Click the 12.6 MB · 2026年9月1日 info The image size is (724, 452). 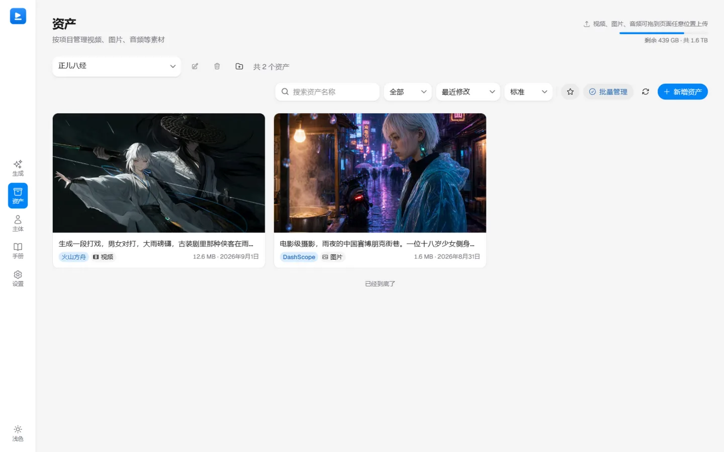click(x=226, y=257)
